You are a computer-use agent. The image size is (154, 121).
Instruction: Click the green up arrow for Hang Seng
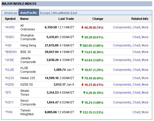click(81, 45)
